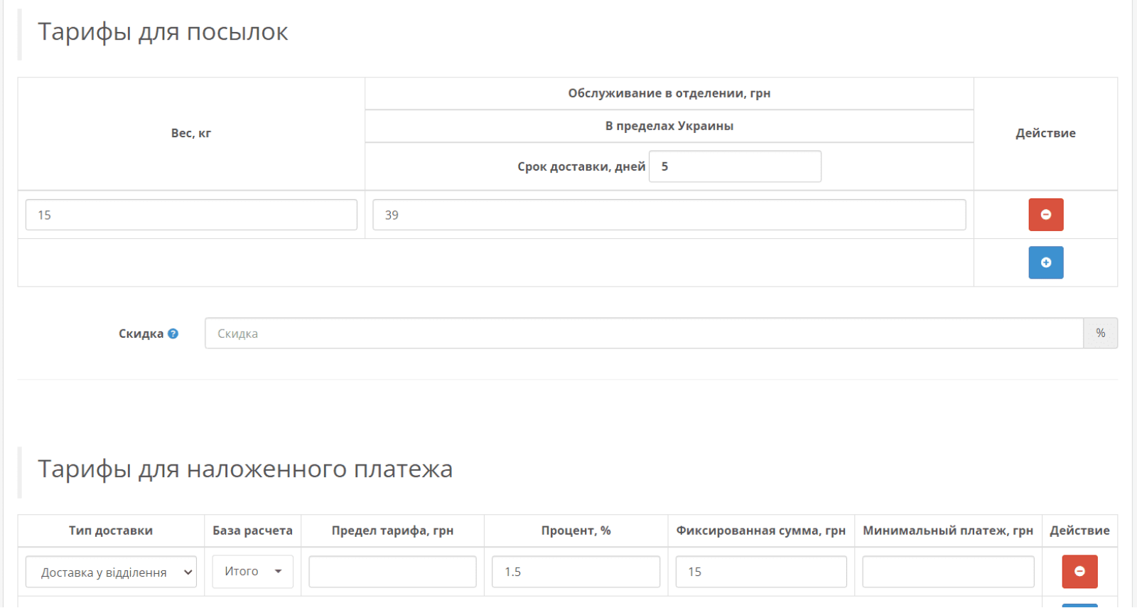The height and width of the screenshot is (608, 1137).
Task: Click the Вес, кг column header
Action: pyautogui.click(x=191, y=133)
